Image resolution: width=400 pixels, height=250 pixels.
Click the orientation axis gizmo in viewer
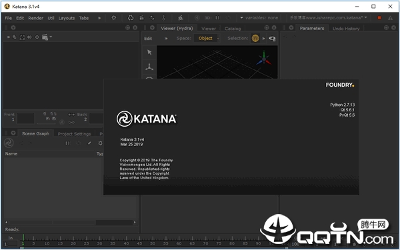[264, 59]
